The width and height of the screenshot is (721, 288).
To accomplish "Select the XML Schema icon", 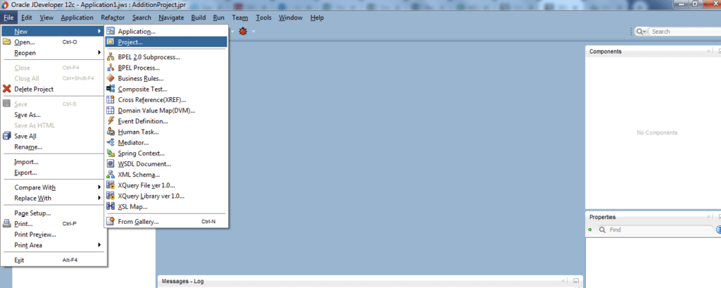I will point(111,175).
